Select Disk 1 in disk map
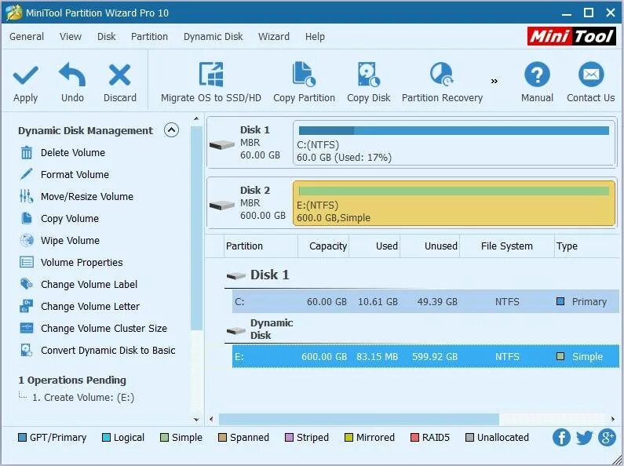The width and height of the screenshot is (624, 466). coord(250,143)
